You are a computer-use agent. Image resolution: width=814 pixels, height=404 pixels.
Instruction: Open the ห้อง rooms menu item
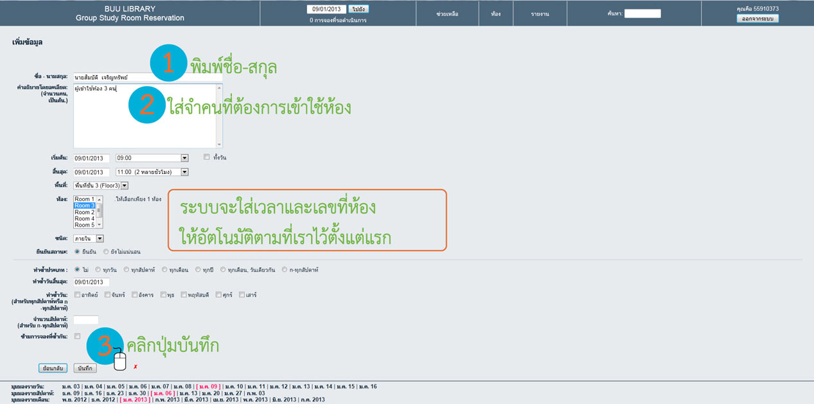pyautogui.click(x=495, y=13)
